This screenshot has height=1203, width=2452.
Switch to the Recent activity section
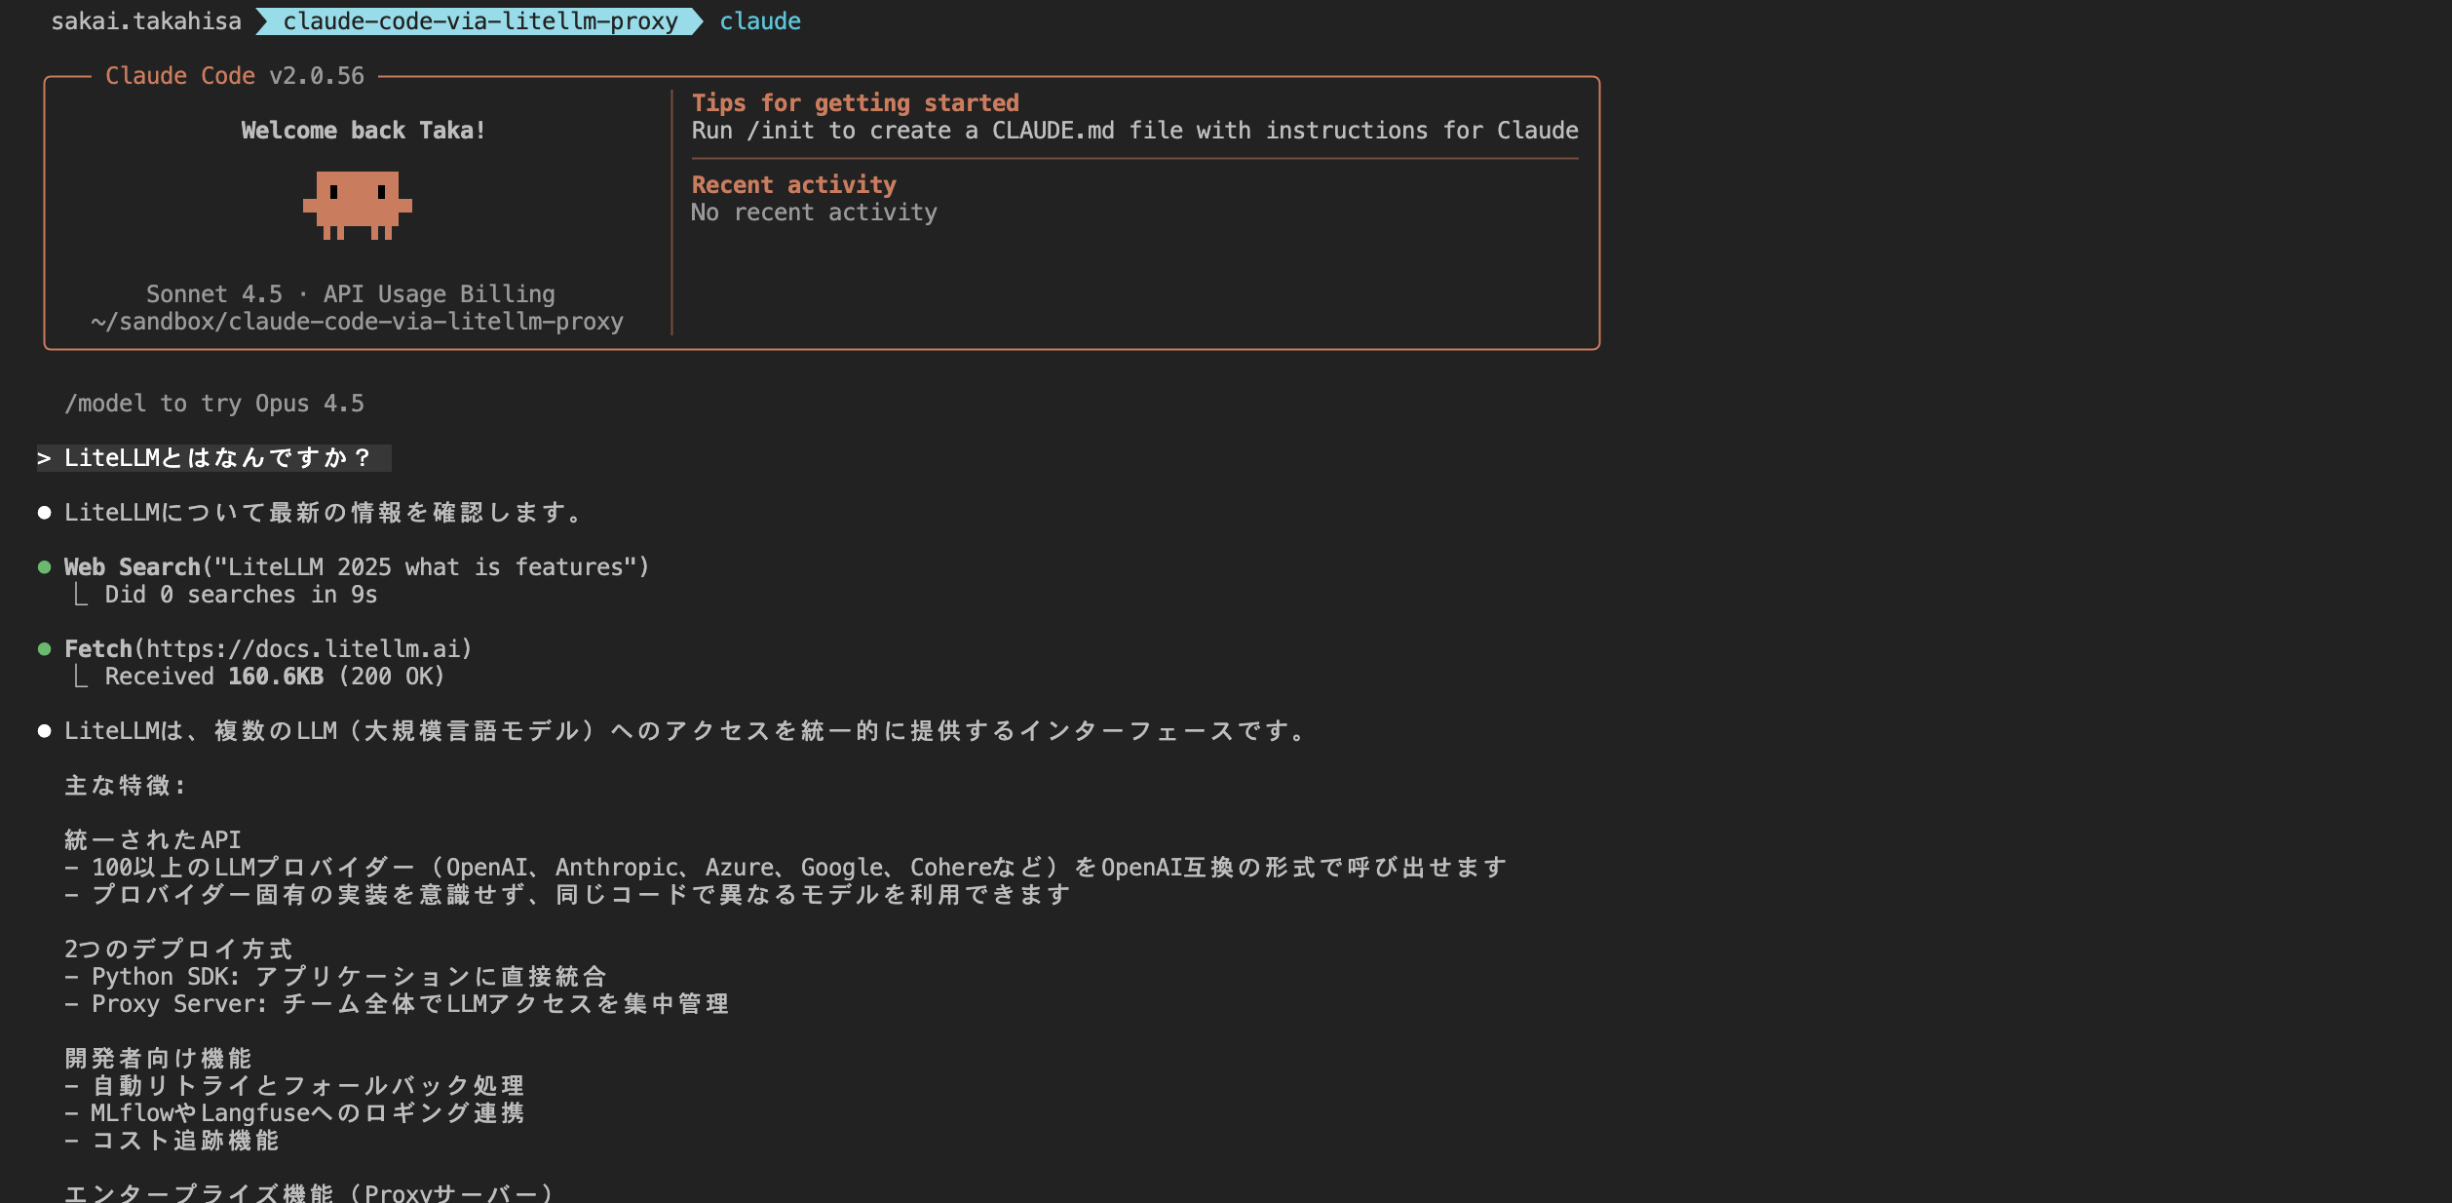pos(792,184)
